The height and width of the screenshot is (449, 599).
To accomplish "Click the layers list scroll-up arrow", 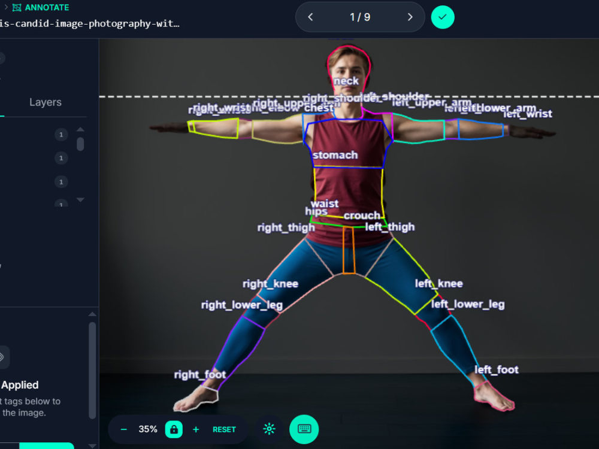I will click(80, 129).
